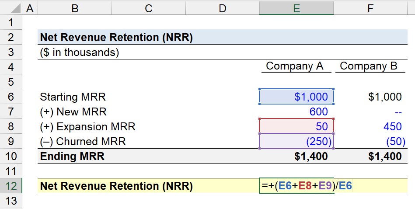Click the Expansion MRR cell showing 50

point(296,126)
